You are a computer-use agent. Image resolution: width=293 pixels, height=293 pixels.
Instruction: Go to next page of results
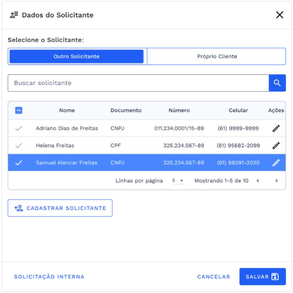pyautogui.click(x=276, y=181)
